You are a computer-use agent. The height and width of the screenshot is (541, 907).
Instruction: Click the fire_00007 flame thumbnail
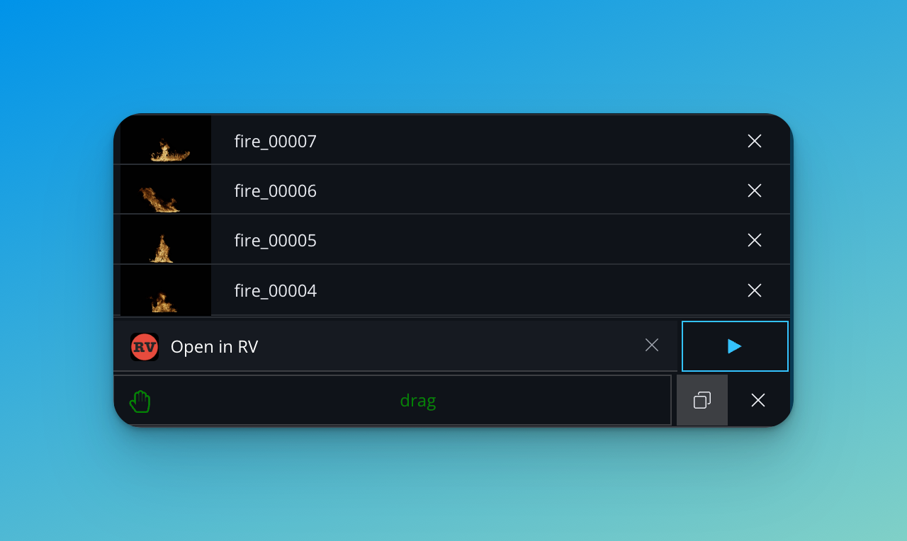click(x=164, y=141)
